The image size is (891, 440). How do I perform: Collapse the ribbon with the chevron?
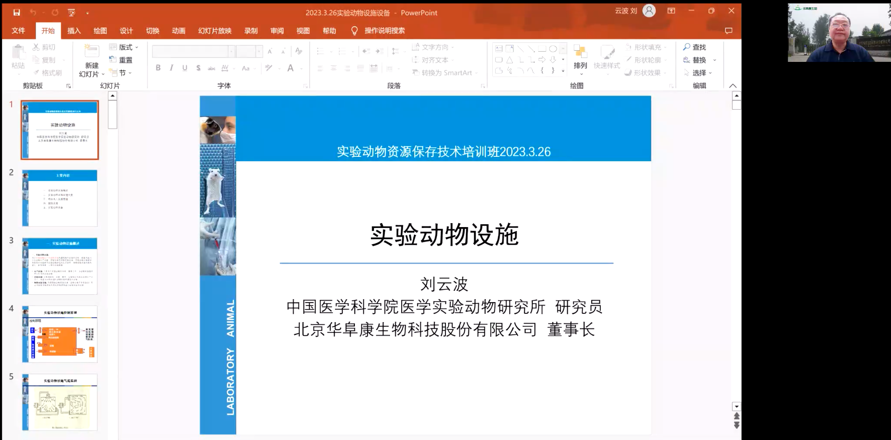pyautogui.click(x=733, y=86)
